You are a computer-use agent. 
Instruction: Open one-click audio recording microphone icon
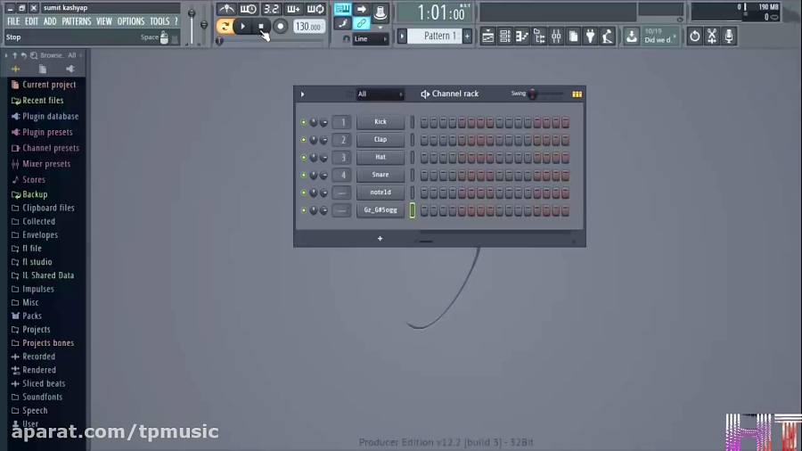click(x=729, y=37)
